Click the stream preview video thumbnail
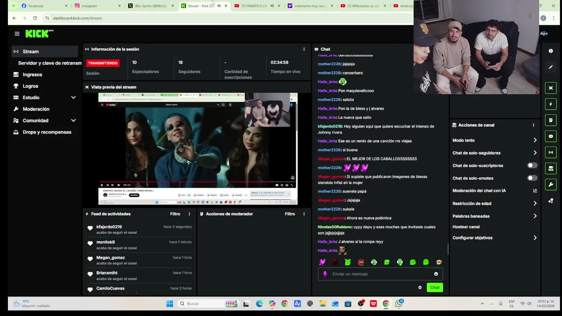 click(x=198, y=149)
